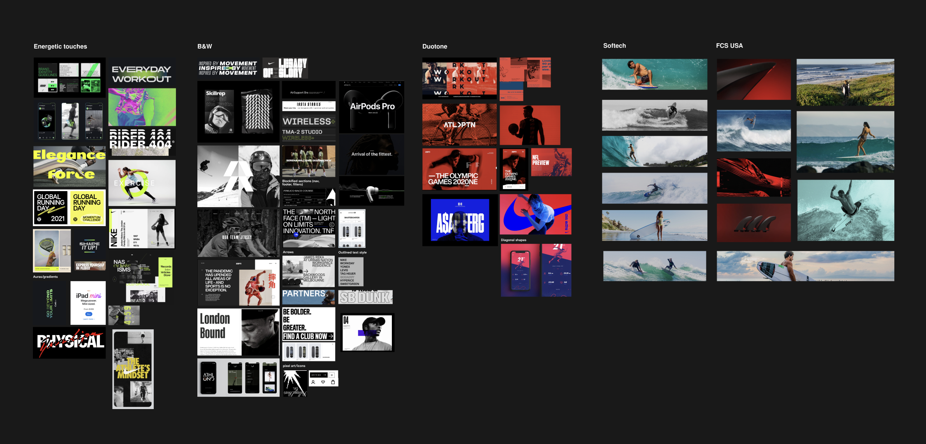The width and height of the screenshot is (926, 444).
Task: Select the London Bound image
Action: coord(238,332)
